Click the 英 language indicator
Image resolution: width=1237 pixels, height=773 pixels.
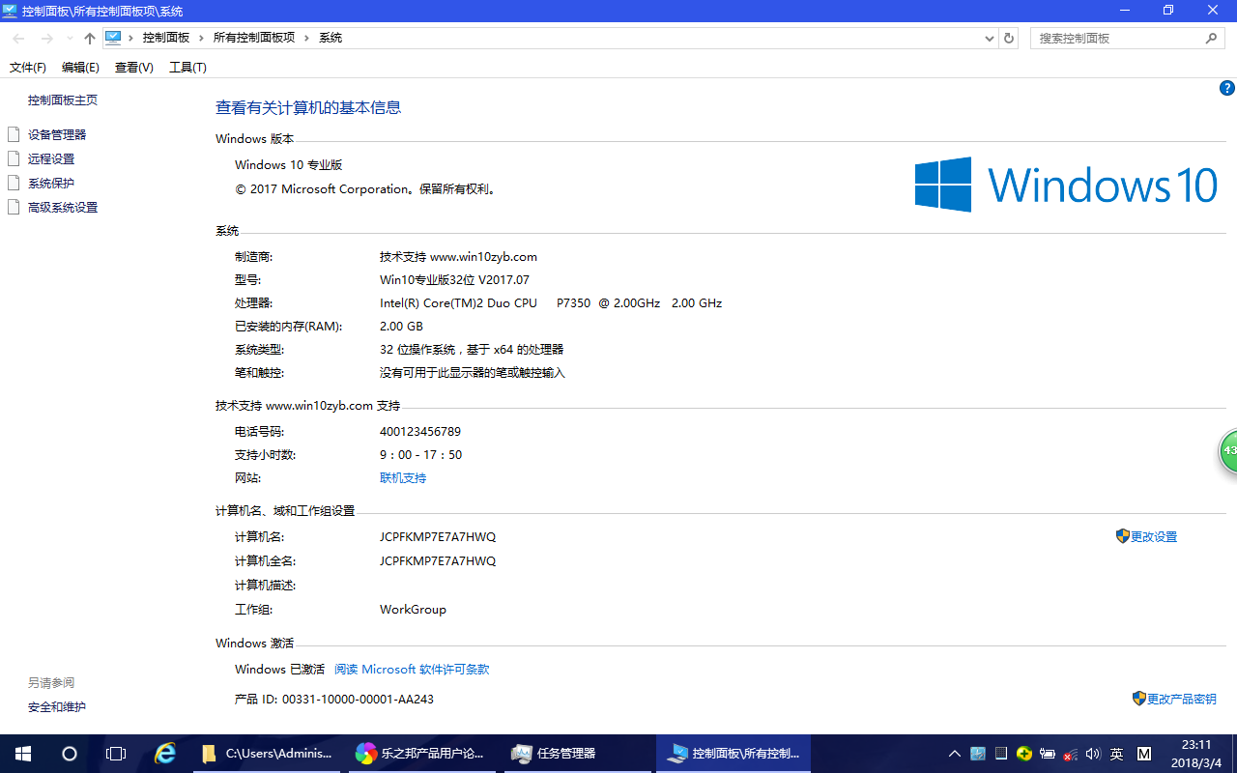point(1116,753)
